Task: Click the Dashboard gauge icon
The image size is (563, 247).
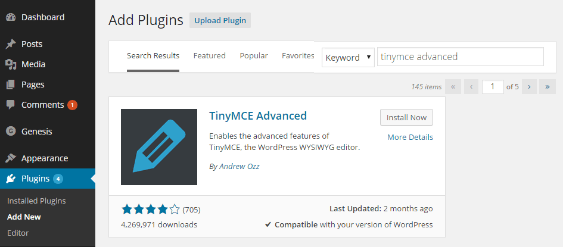Action: [10, 17]
